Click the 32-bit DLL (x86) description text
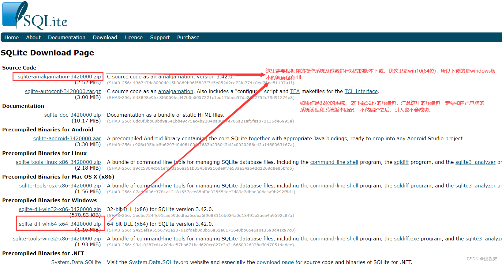 [x=160, y=209]
